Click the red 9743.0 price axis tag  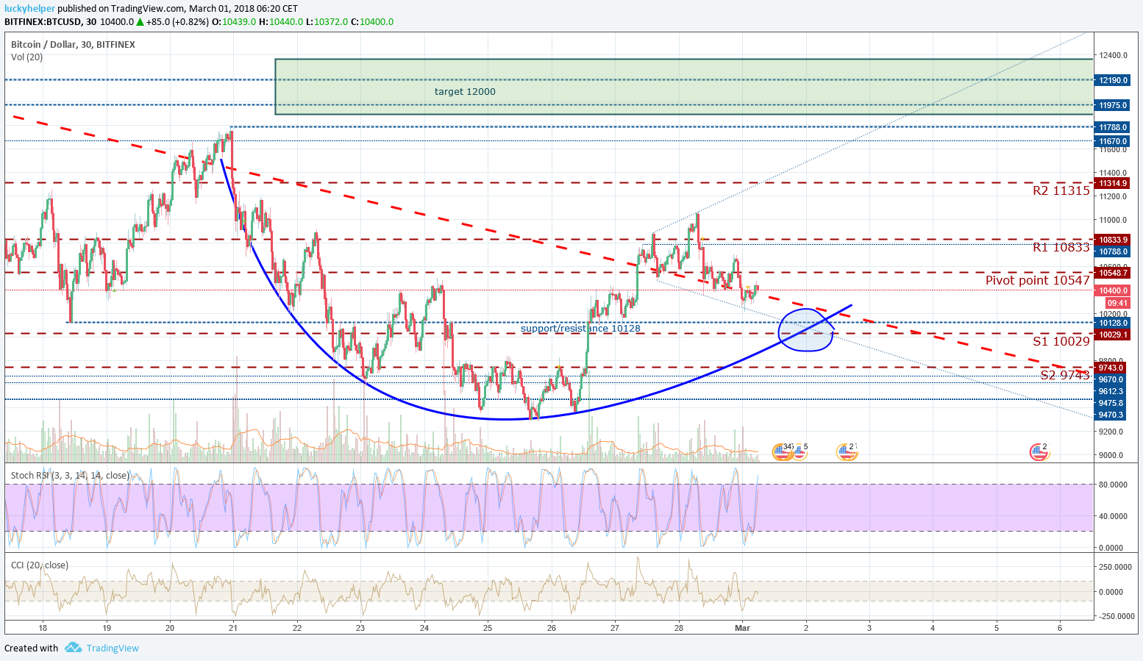(1111, 368)
